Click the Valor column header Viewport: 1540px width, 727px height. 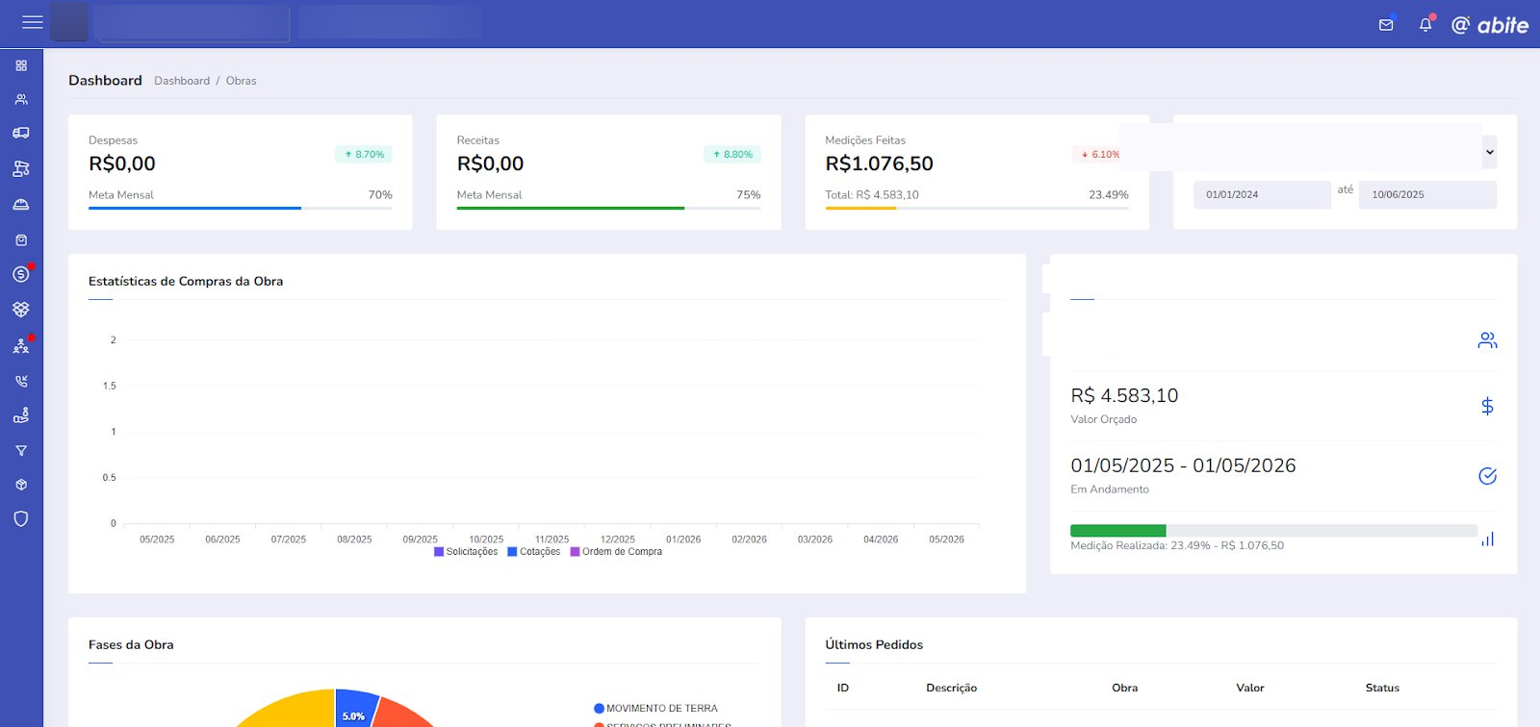point(1249,688)
